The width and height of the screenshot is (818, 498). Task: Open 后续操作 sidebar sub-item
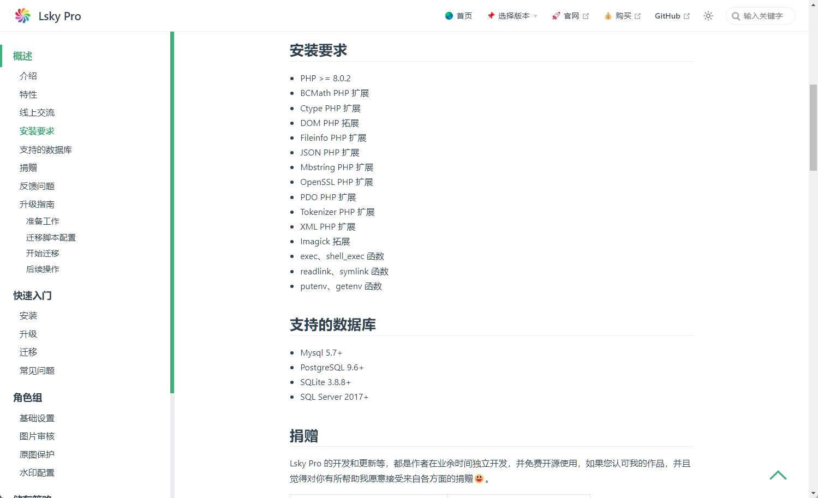point(43,269)
